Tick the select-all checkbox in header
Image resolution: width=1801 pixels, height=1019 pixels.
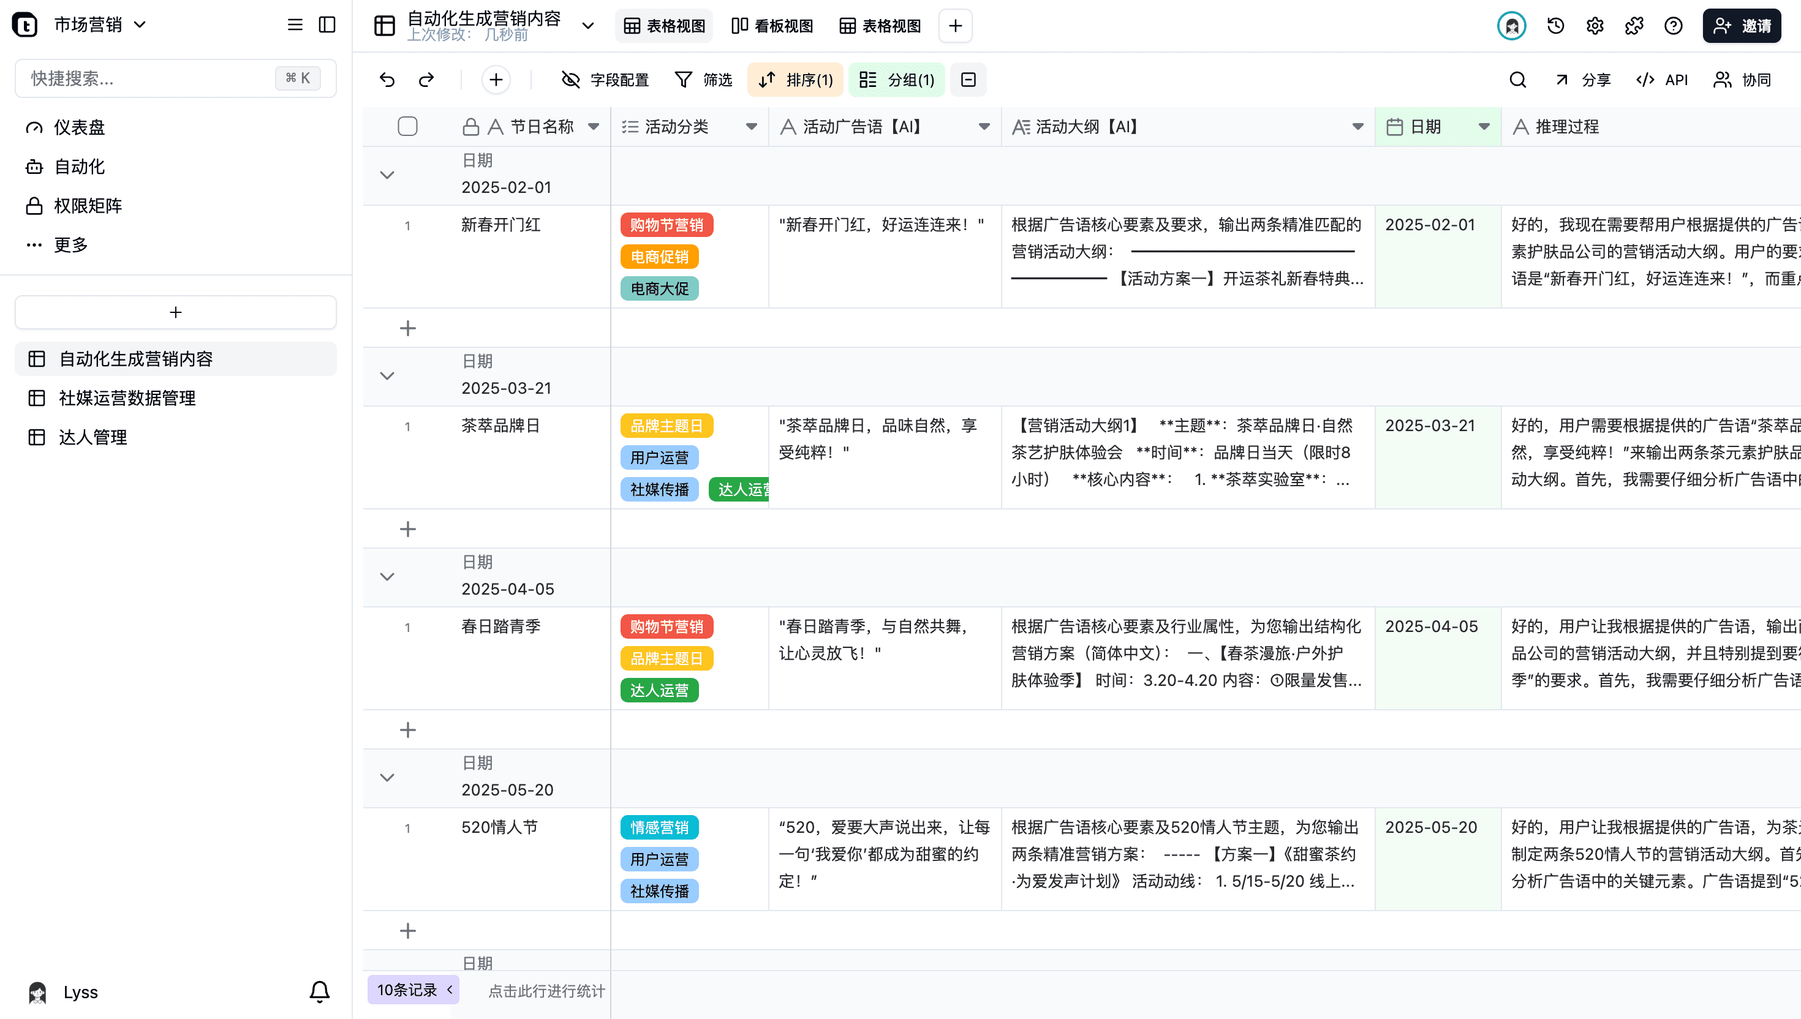407,127
